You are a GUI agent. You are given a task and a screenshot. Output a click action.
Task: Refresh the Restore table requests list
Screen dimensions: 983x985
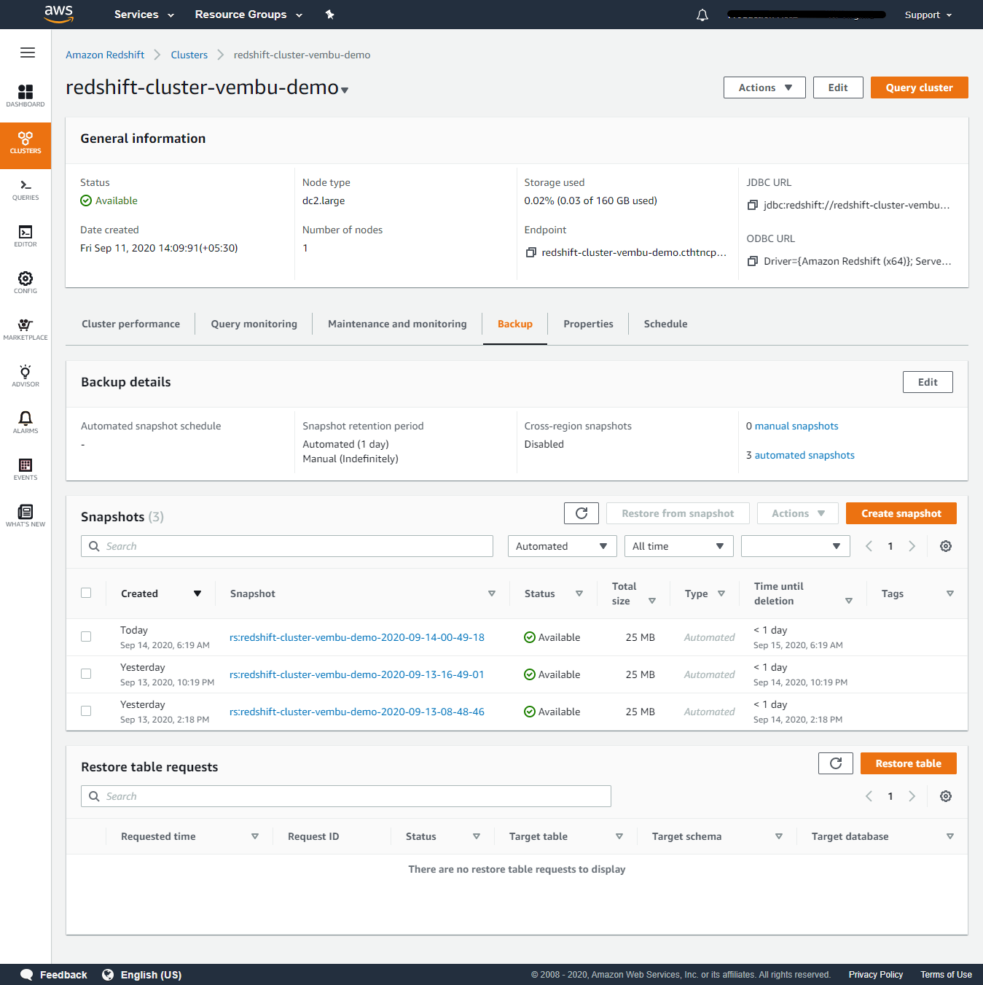click(836, 763)
